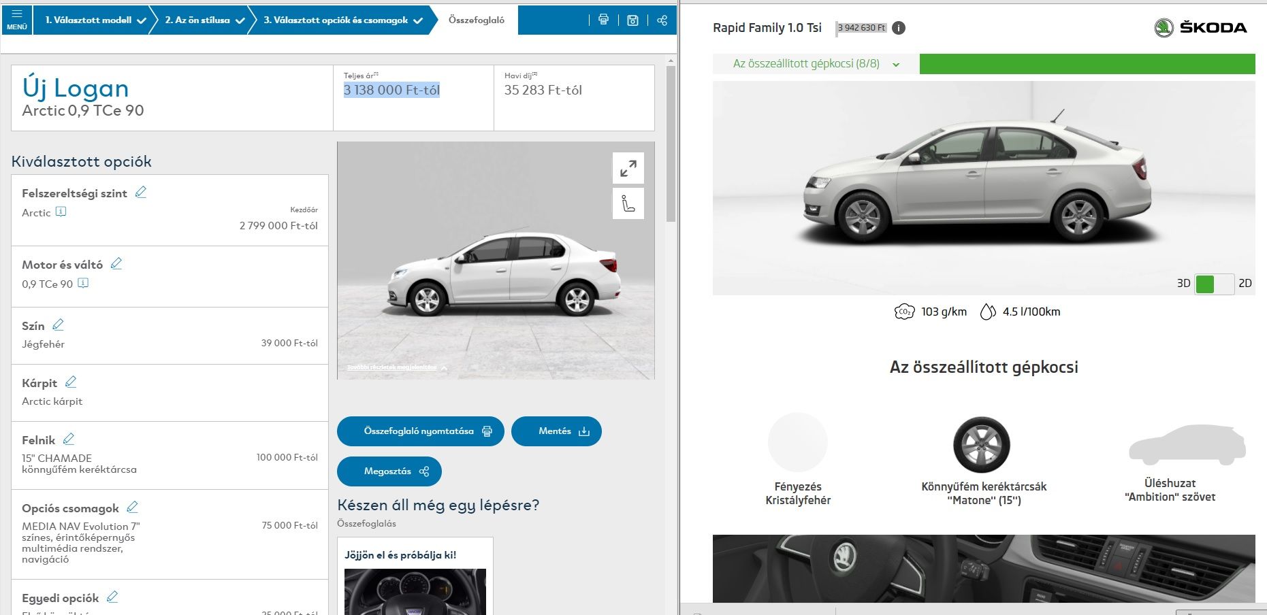Select the Matone alloy wheel icon
The width and height of the screenshot is (1267, 615).
pos(982,445)
